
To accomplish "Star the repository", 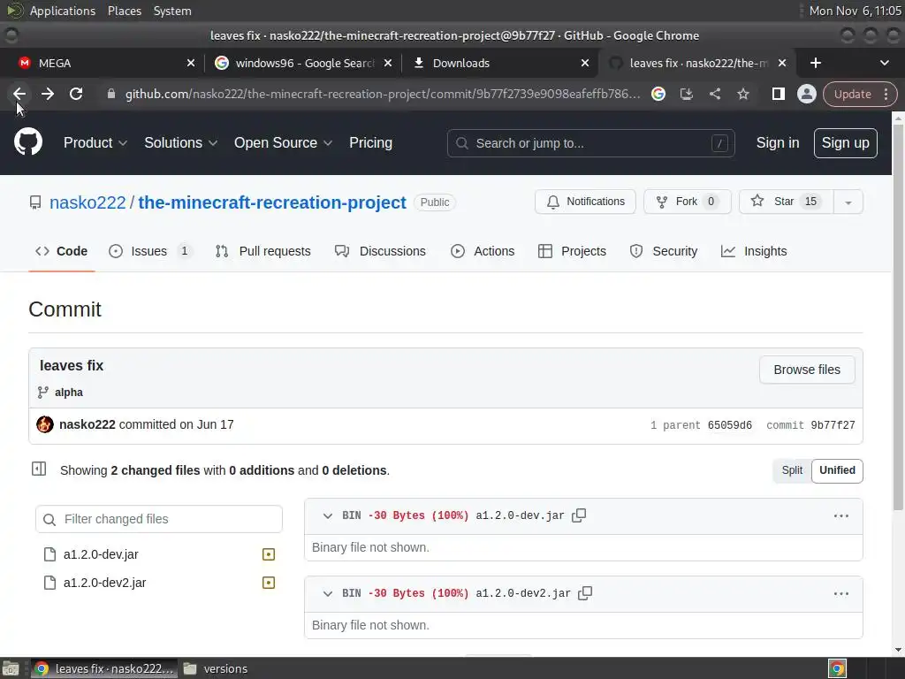I will coord(786,202).
